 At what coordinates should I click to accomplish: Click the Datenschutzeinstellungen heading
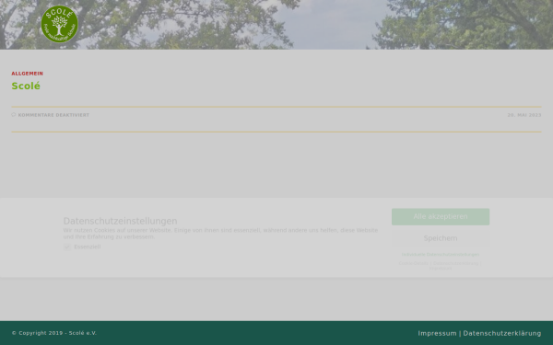tap(120, 221)
